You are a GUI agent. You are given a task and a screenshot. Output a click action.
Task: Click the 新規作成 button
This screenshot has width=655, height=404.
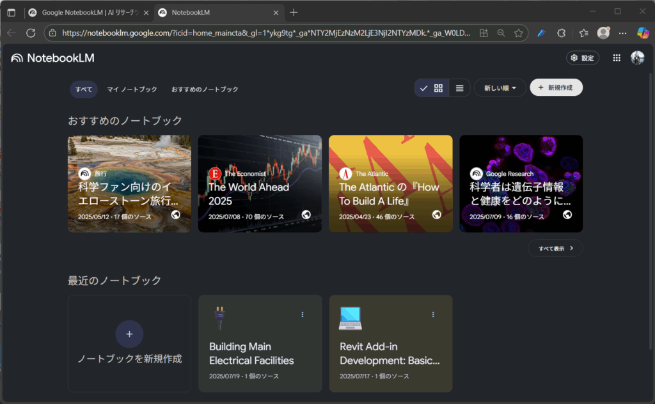coord(556,88)
